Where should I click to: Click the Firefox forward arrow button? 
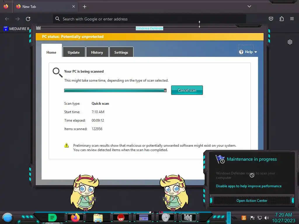point(18,19)
